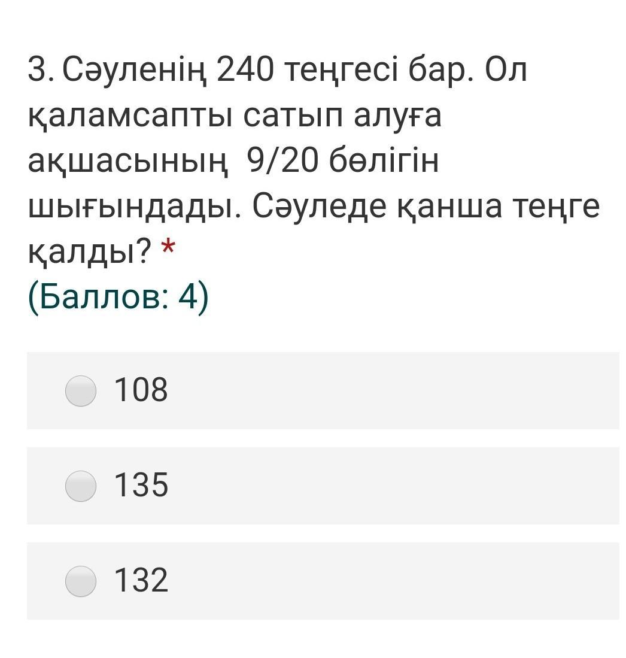Click empty area of the 132 option row
Viewport: 626px width, 658px height.
(x=389, y=581)
